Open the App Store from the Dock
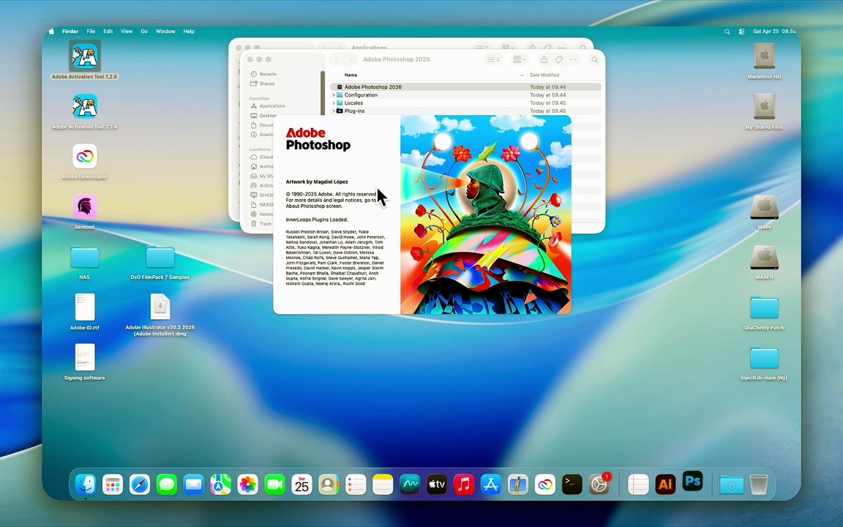Image resolution: width=843 pixels, height=527 pixels. [490, 485]
